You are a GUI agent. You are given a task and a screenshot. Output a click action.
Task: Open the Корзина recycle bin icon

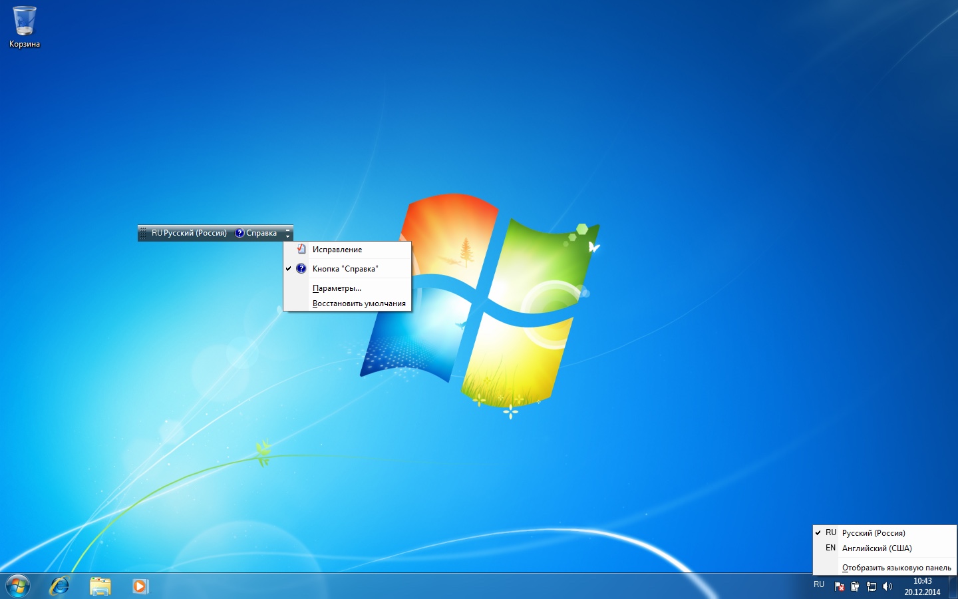point(25,27)
